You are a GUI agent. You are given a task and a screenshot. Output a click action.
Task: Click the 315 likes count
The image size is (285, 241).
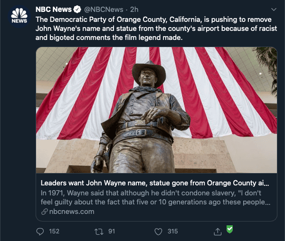(x=173, y=231)
